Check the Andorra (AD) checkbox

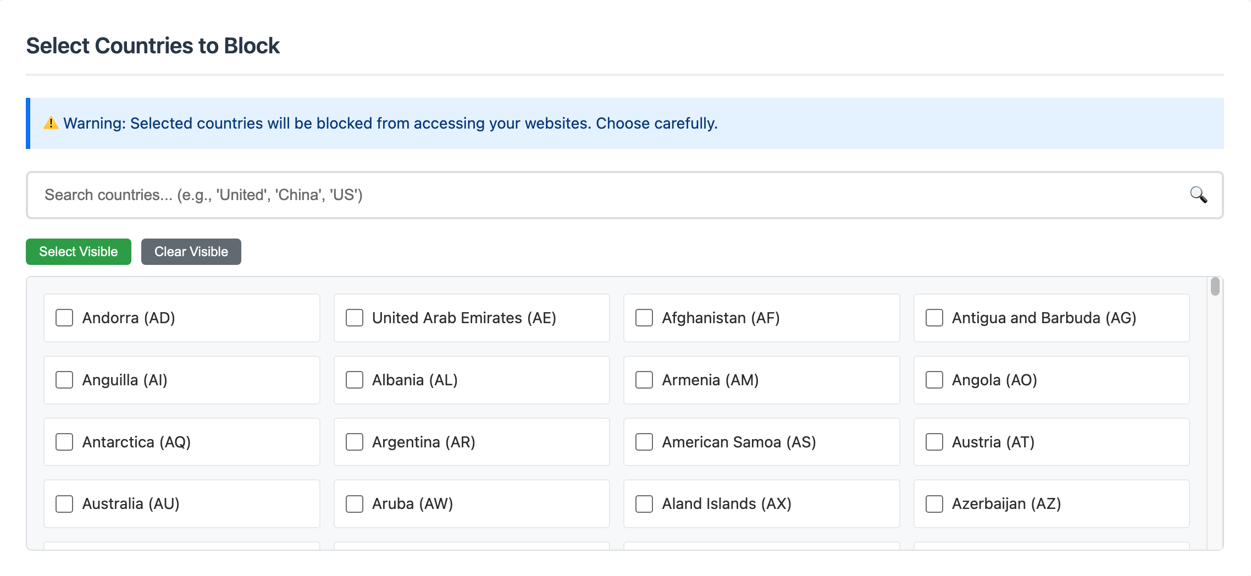tap(64, 318)
